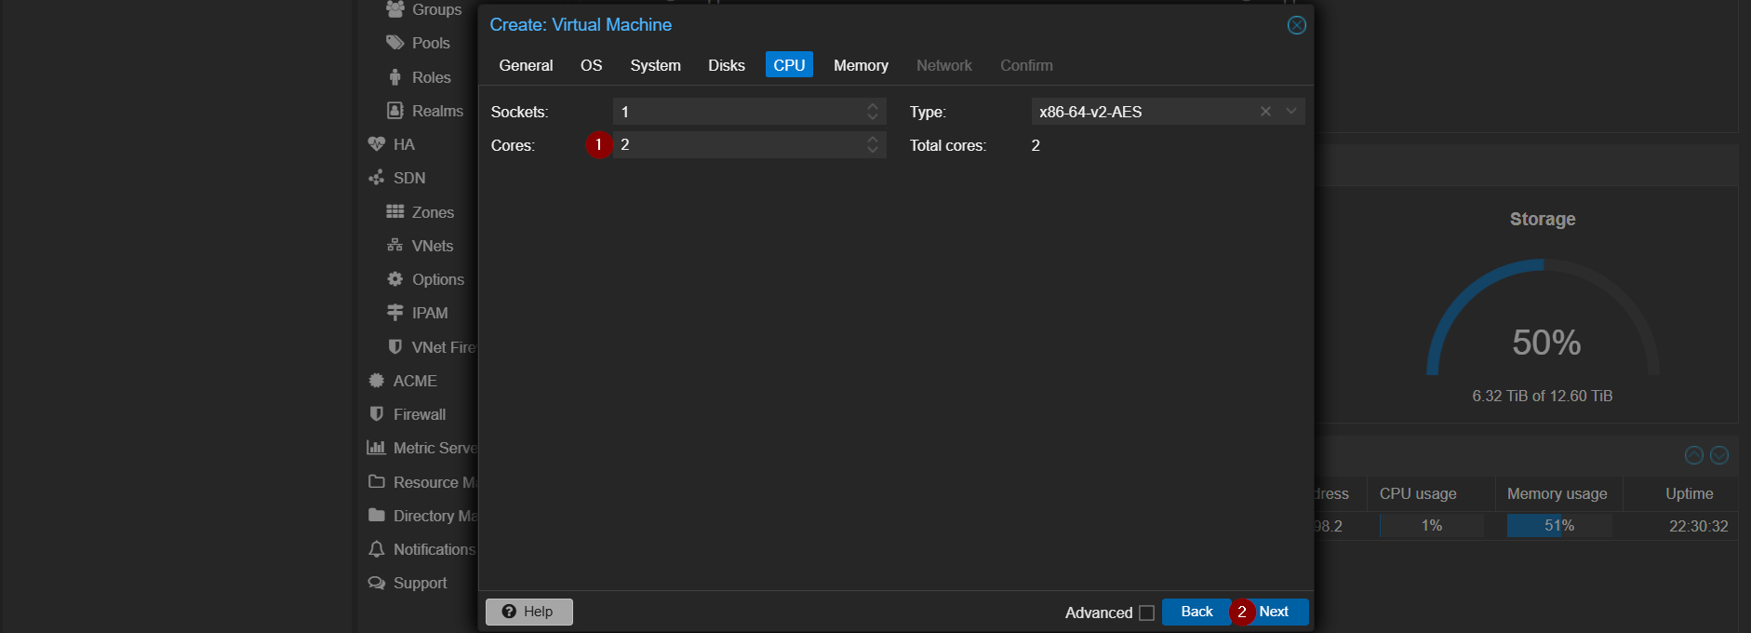1751x633 pixels.
Task: Open the CPU Type dropdown arrow
Action: click(1291, 112)
